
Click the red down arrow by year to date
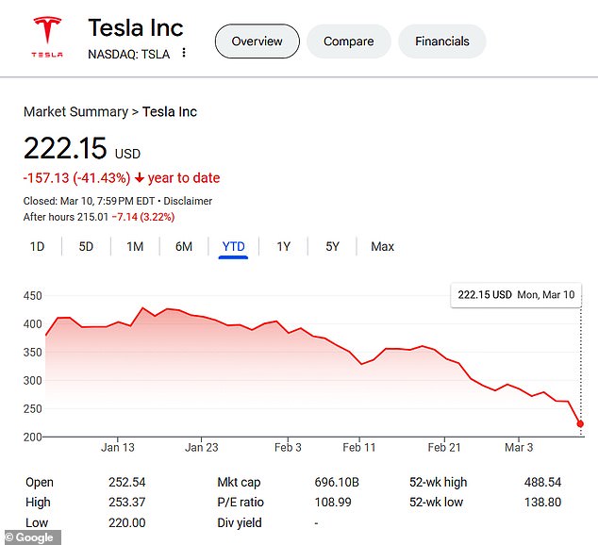(x=140, y=178)
